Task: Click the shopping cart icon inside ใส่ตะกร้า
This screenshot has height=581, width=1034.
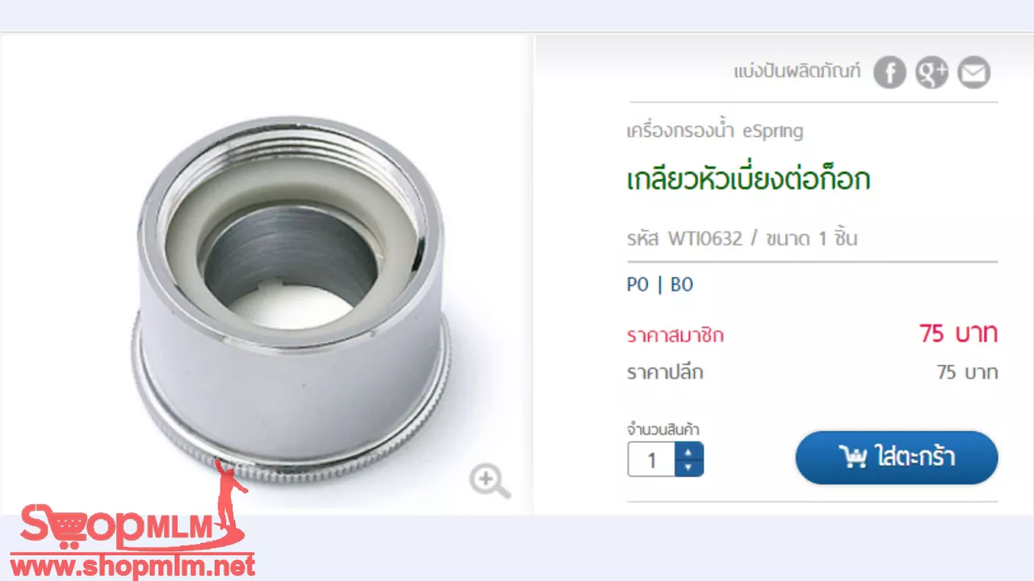Action: pos(852,458)
